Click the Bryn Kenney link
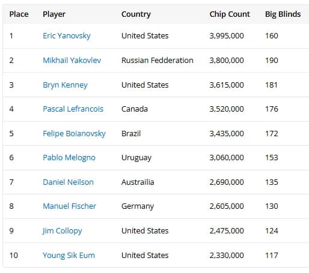 point(65,85)
